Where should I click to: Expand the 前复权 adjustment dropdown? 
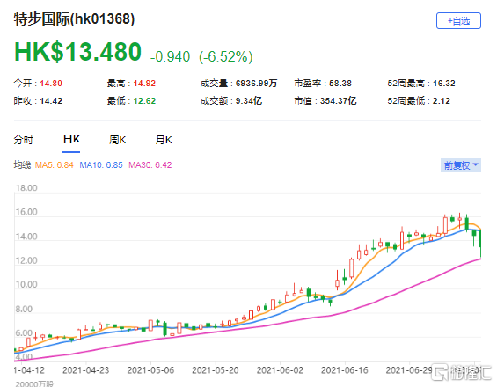[461, 165]
